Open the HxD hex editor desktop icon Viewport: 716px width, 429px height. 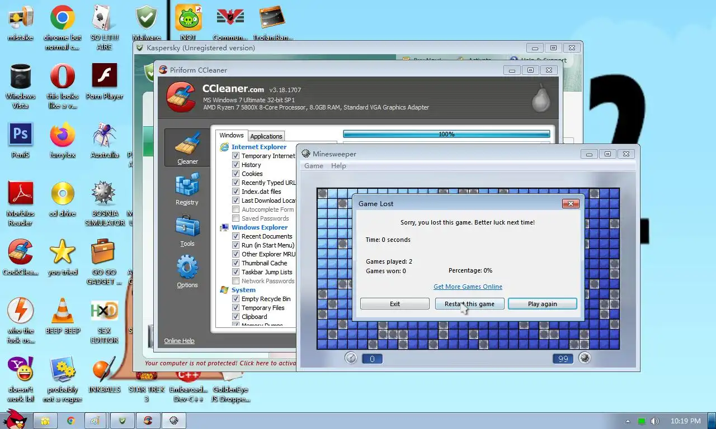(x=105, y=321)
